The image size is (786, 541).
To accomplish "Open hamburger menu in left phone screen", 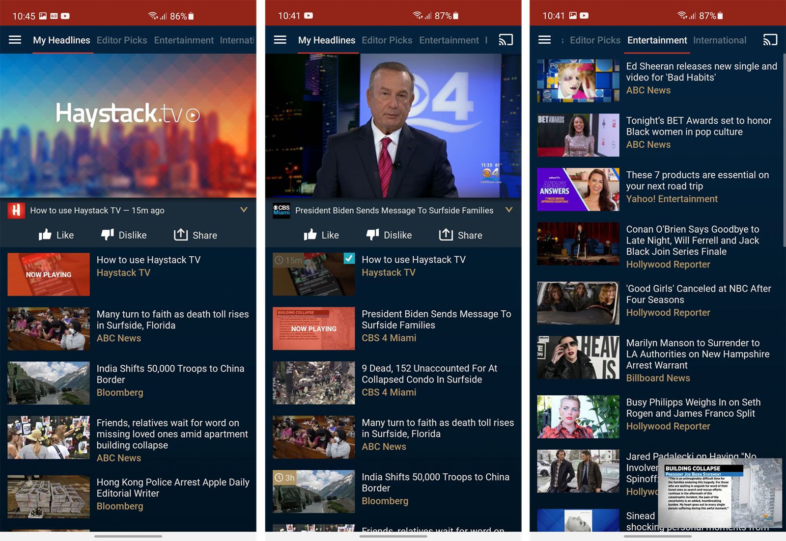I will tap(15, 40).
